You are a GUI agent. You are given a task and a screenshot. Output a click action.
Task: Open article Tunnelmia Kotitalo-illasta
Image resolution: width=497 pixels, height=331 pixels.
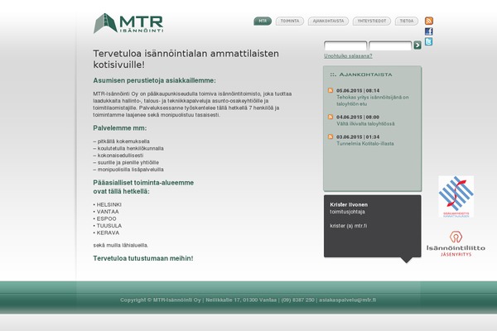(x=365, y=143)
